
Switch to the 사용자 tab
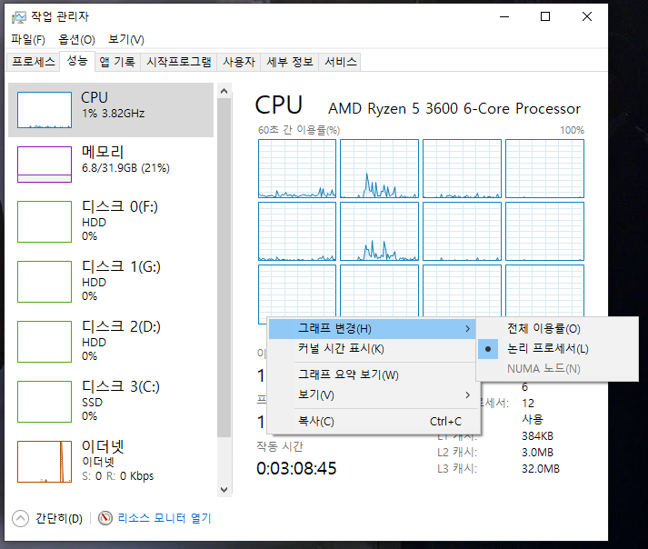coord(239,62)
